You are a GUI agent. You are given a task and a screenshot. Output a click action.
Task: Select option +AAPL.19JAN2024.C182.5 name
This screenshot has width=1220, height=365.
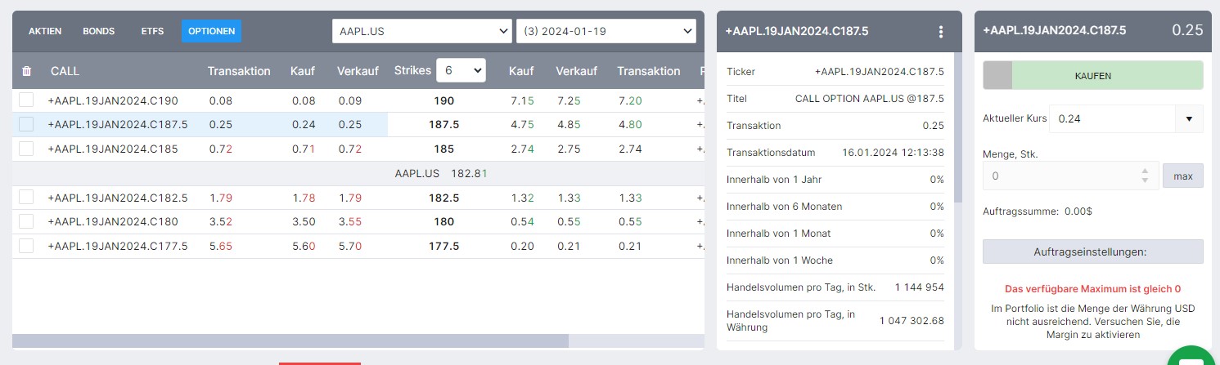point(117,198)
